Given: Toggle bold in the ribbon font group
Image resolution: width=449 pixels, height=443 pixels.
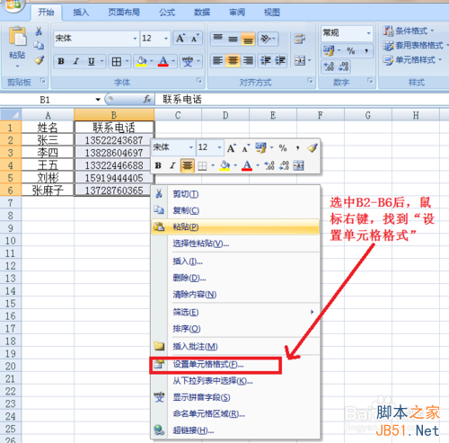Looking at the screenshot, I should pyautogui.click(x=61, y=61).
